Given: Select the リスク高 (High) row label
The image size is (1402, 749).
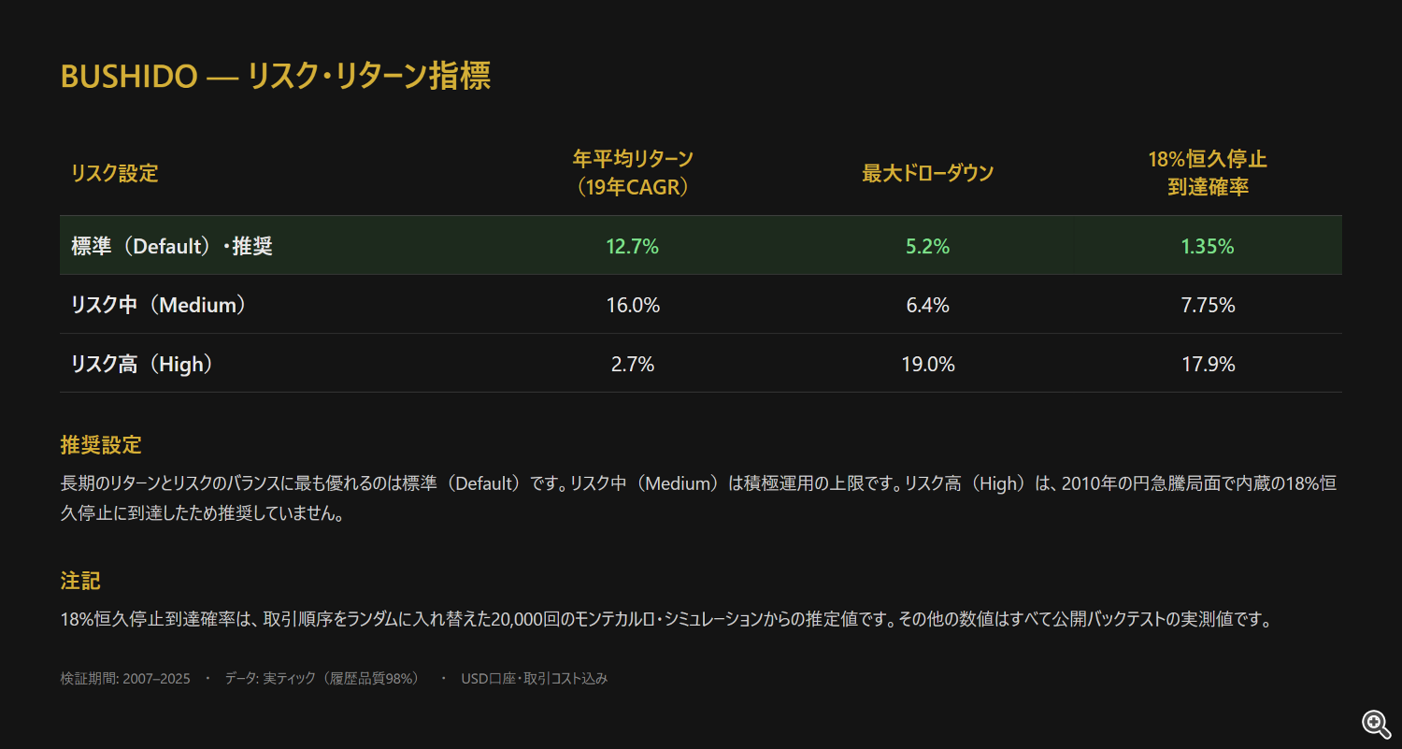Looking at the screenshot, I should point(142,364).
